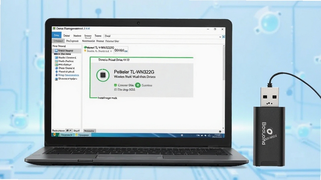This screenshot has height=180, width=321.
Task: Open the dropdown arrow of the top field
Action: tap(220, 37)
